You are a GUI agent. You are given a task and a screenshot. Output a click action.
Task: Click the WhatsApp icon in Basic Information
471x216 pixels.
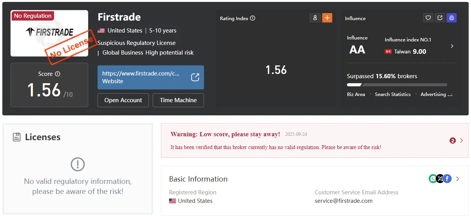[433, 178]
